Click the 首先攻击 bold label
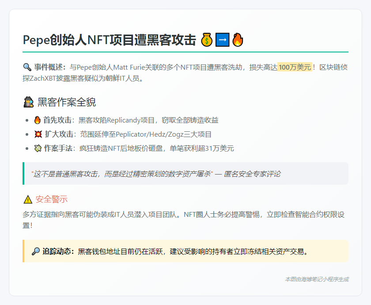 tap(57, 120)
